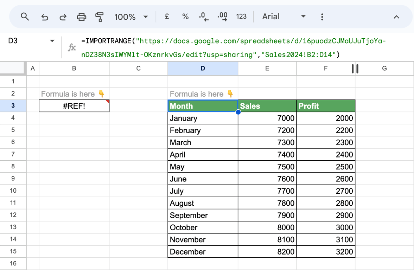
Task: Select row 3 header
Action: coord(13,105)
